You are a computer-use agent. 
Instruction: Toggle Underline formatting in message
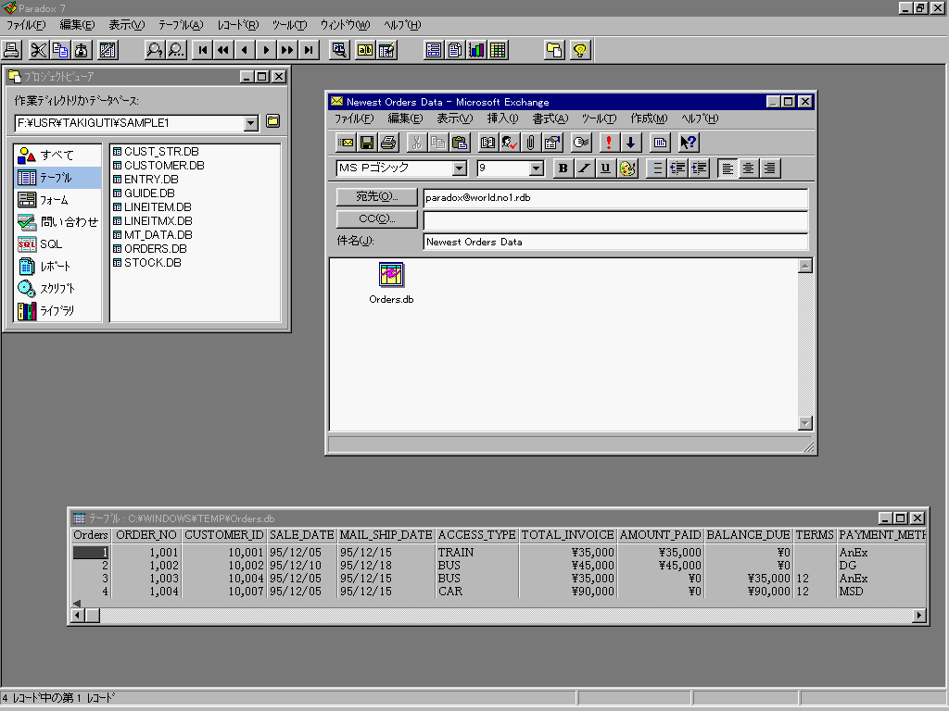point(605,168)
